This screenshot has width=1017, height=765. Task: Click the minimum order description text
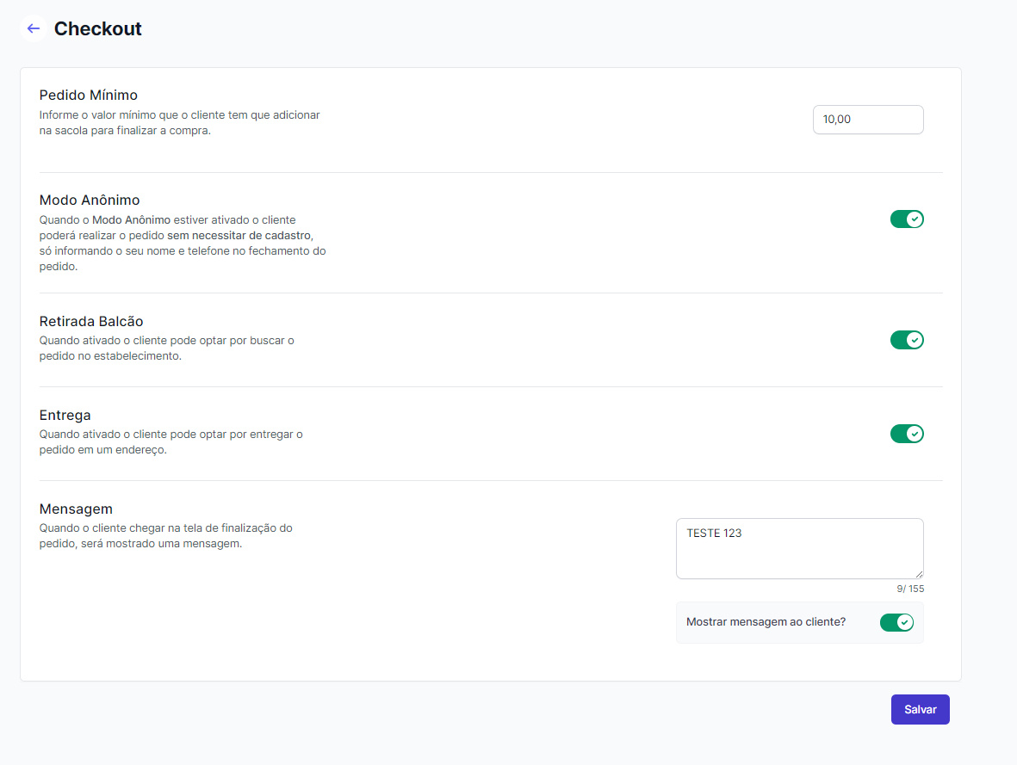[179, 123]
